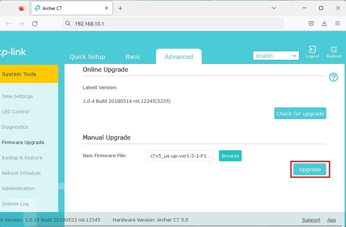This screenshot has width=346, height=227.
Task: Open the Support link in the footer
Action: [x=311, y=220]
